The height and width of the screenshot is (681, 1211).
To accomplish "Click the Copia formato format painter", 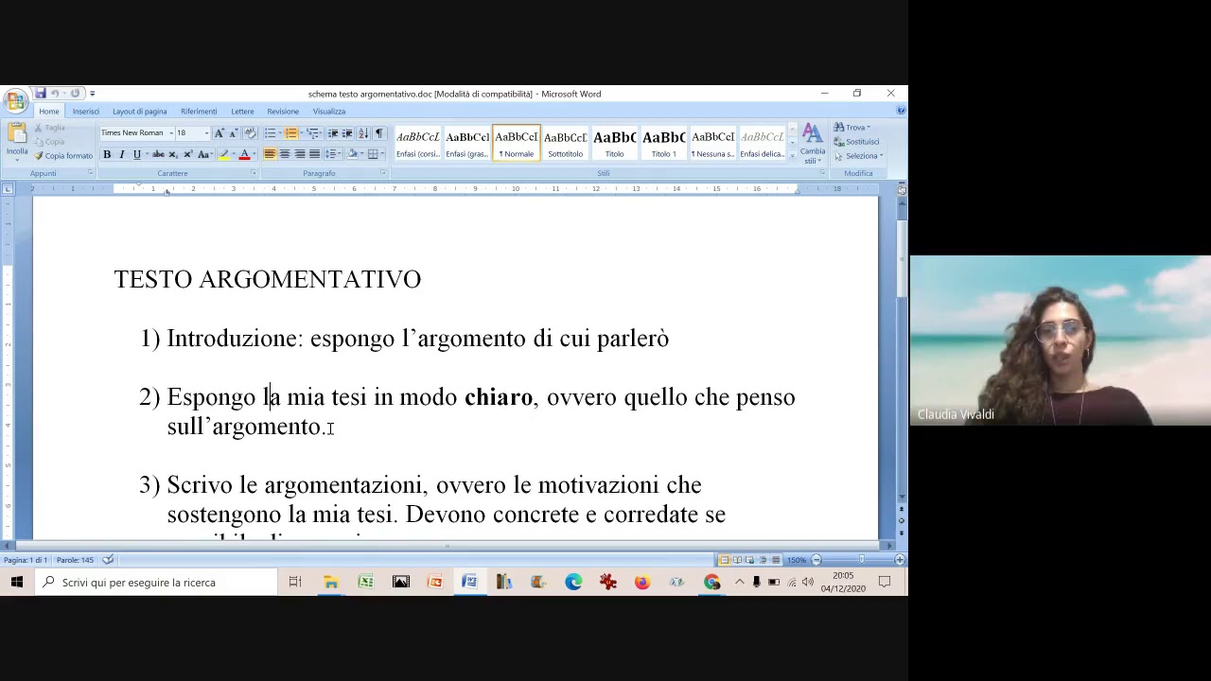I will coord(63,156).
